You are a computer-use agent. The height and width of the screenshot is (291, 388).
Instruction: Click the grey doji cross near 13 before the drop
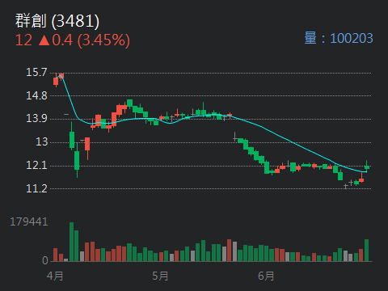[235, 137]
